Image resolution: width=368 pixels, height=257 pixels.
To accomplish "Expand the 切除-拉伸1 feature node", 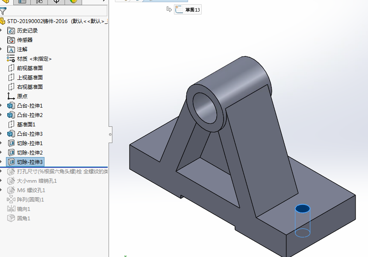I will pos(1,143).
